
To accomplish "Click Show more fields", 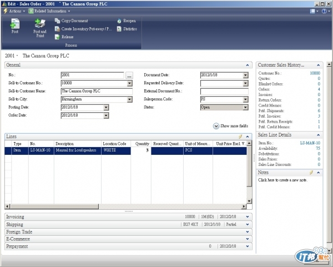I will click(231, 126).
